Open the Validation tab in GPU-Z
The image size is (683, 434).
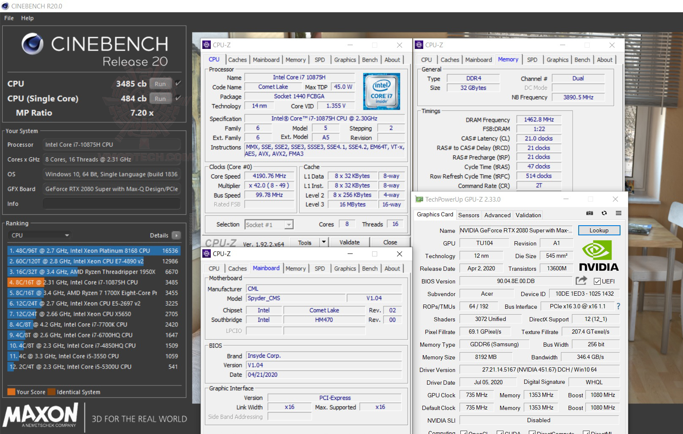[528, 215]
